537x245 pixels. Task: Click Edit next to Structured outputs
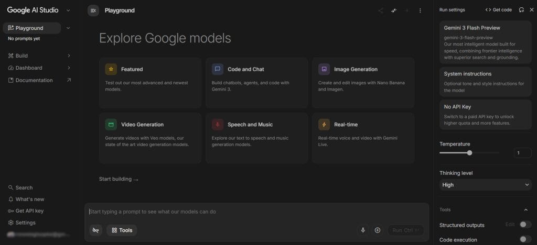[x=510, y=225]
